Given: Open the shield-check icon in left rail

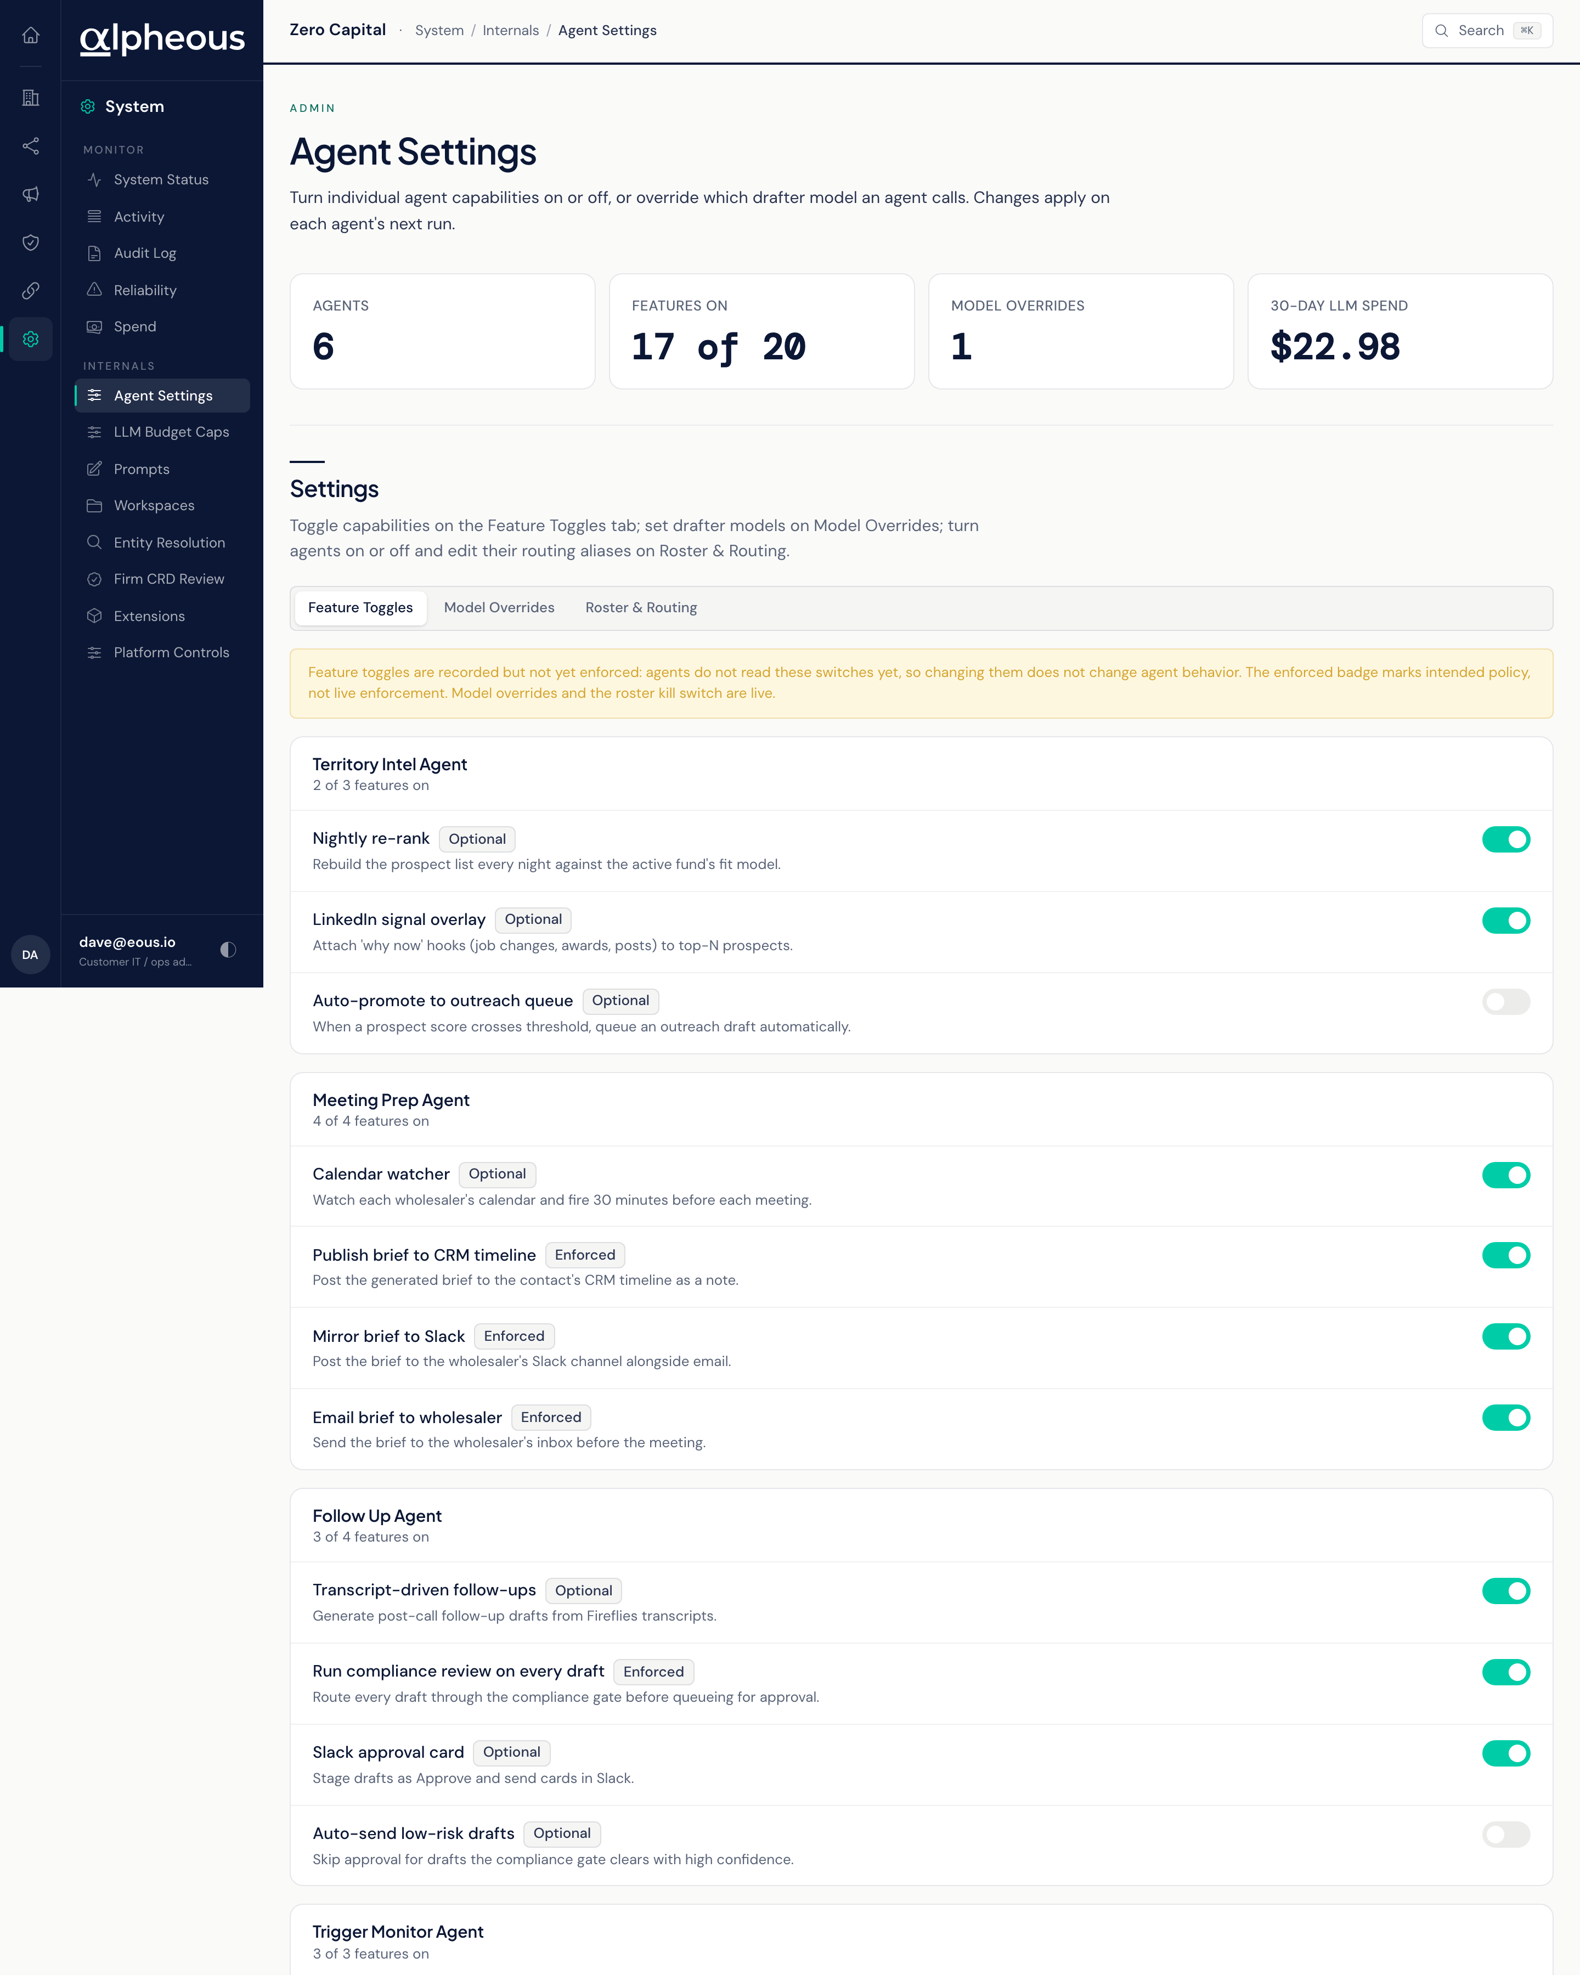Looking at the screenshot, I should click(30, 242).
